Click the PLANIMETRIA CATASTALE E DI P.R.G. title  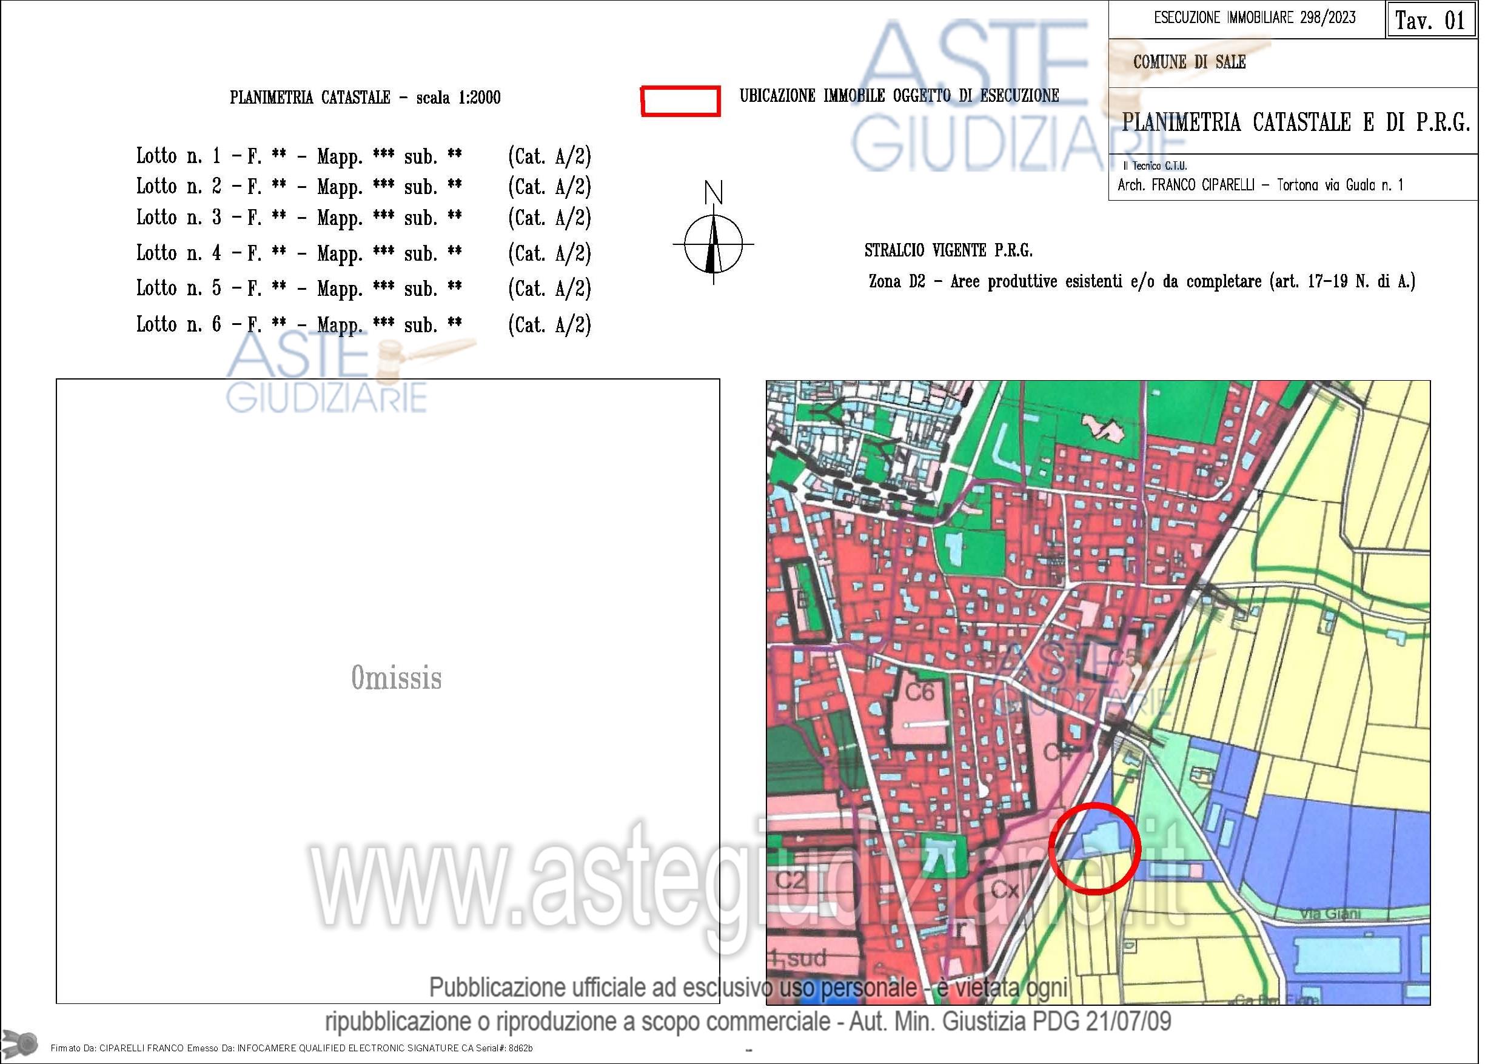point(1295,122)
